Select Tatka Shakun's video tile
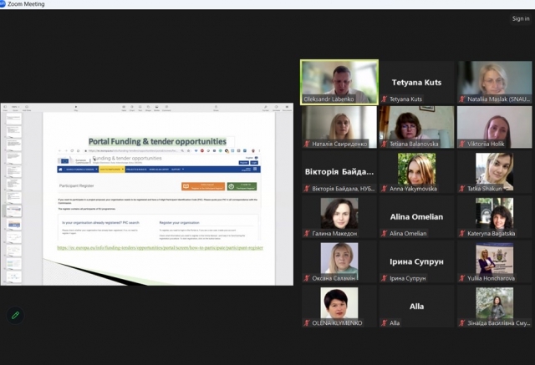 pyautogui.click(x=494, y=172)
